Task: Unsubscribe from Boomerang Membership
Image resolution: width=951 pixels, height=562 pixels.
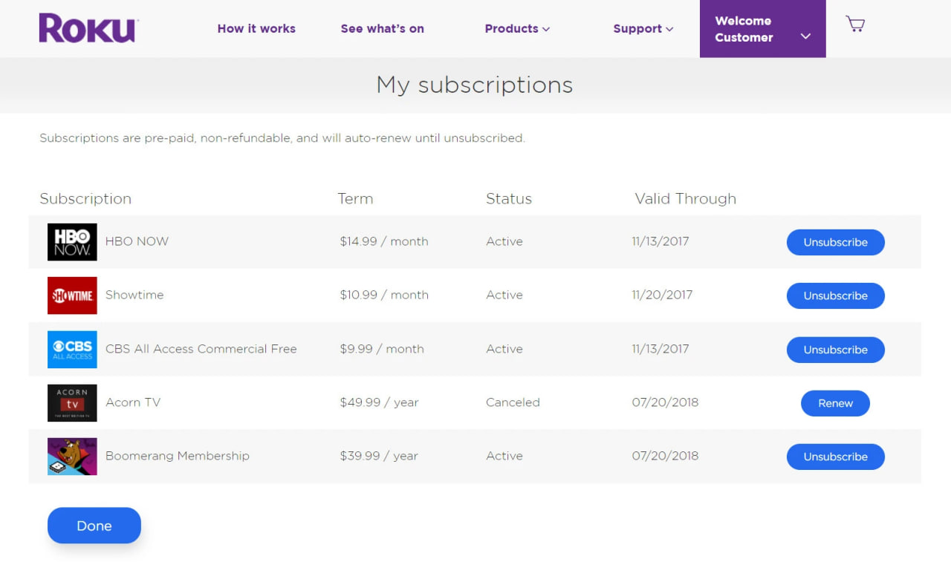Action: [x=835, y=457]
